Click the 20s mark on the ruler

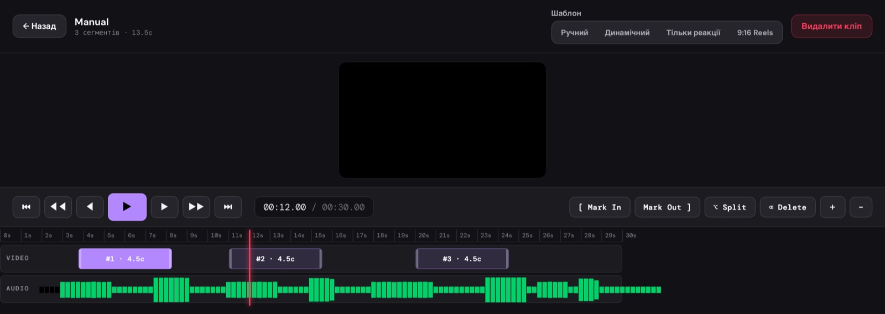pyautogui.click(x=423, y=236)
